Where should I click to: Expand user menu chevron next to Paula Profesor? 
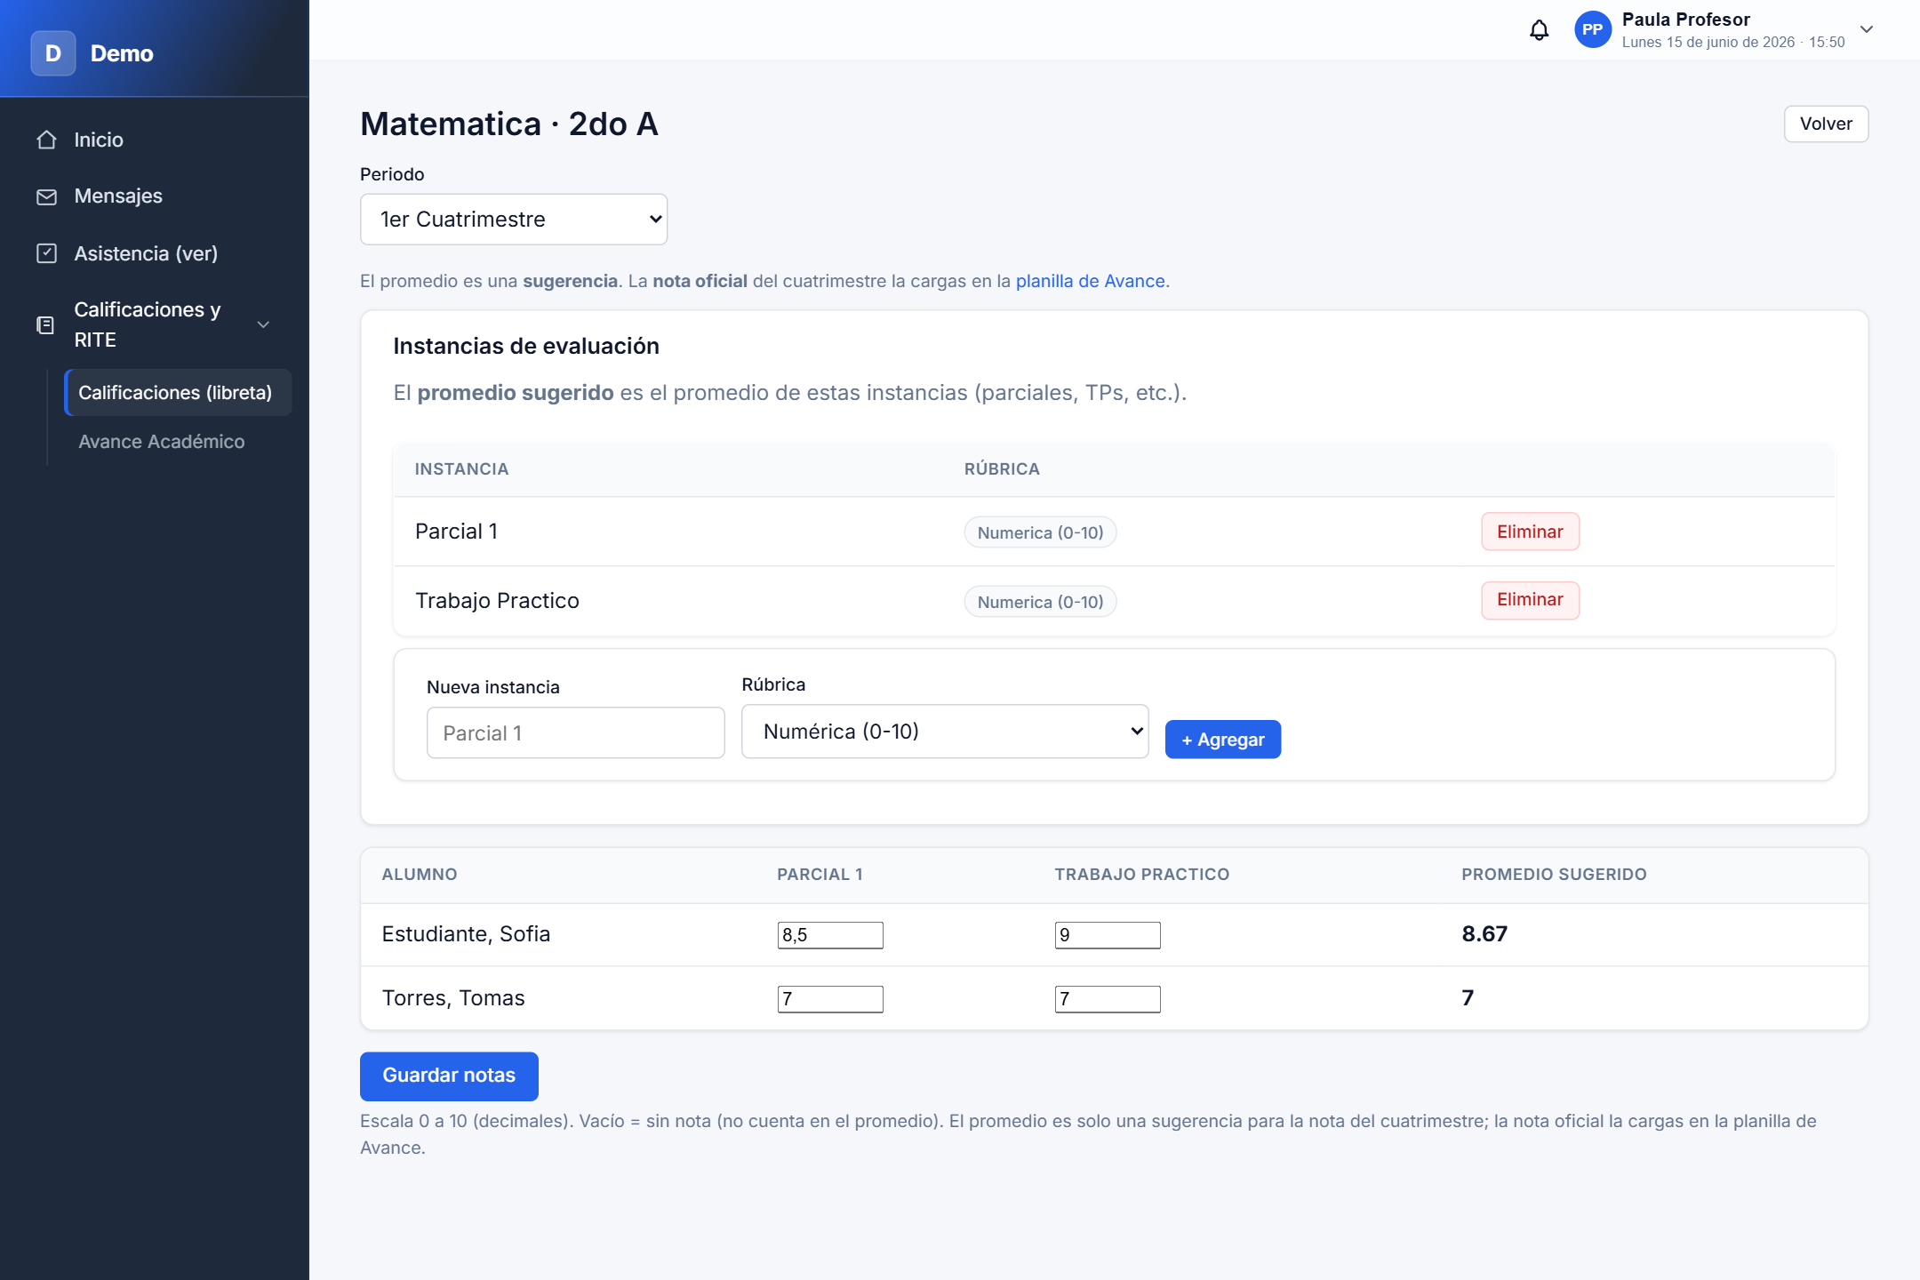1867,29
